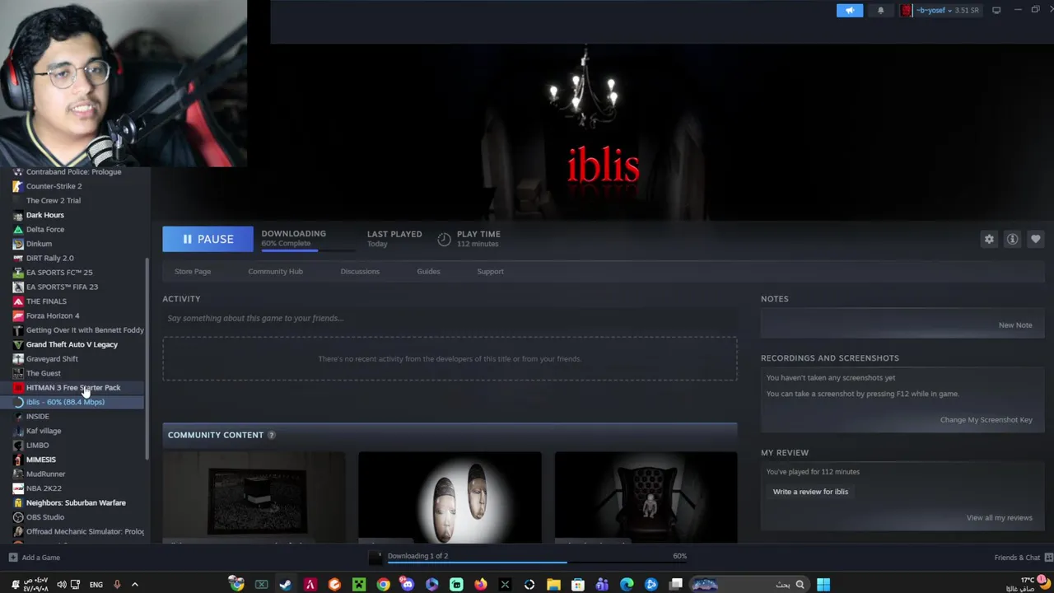This screenshot has width=1054, height=593.
Task: Click THE FINALS game icon
Action: [x=18, y=301]
